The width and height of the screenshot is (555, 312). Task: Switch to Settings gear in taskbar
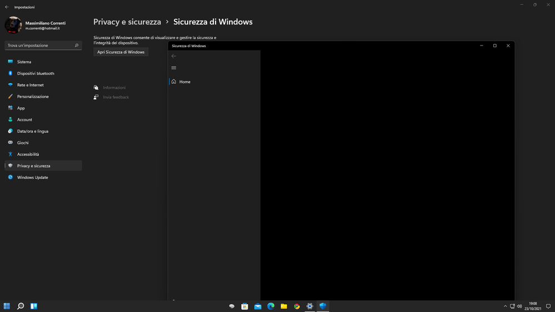pyautogui.click(x=309, y=306)
